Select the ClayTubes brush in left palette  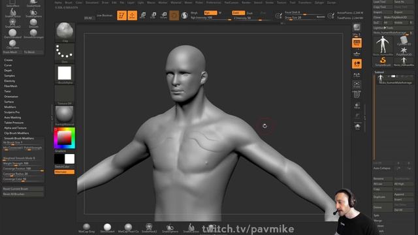12,44
